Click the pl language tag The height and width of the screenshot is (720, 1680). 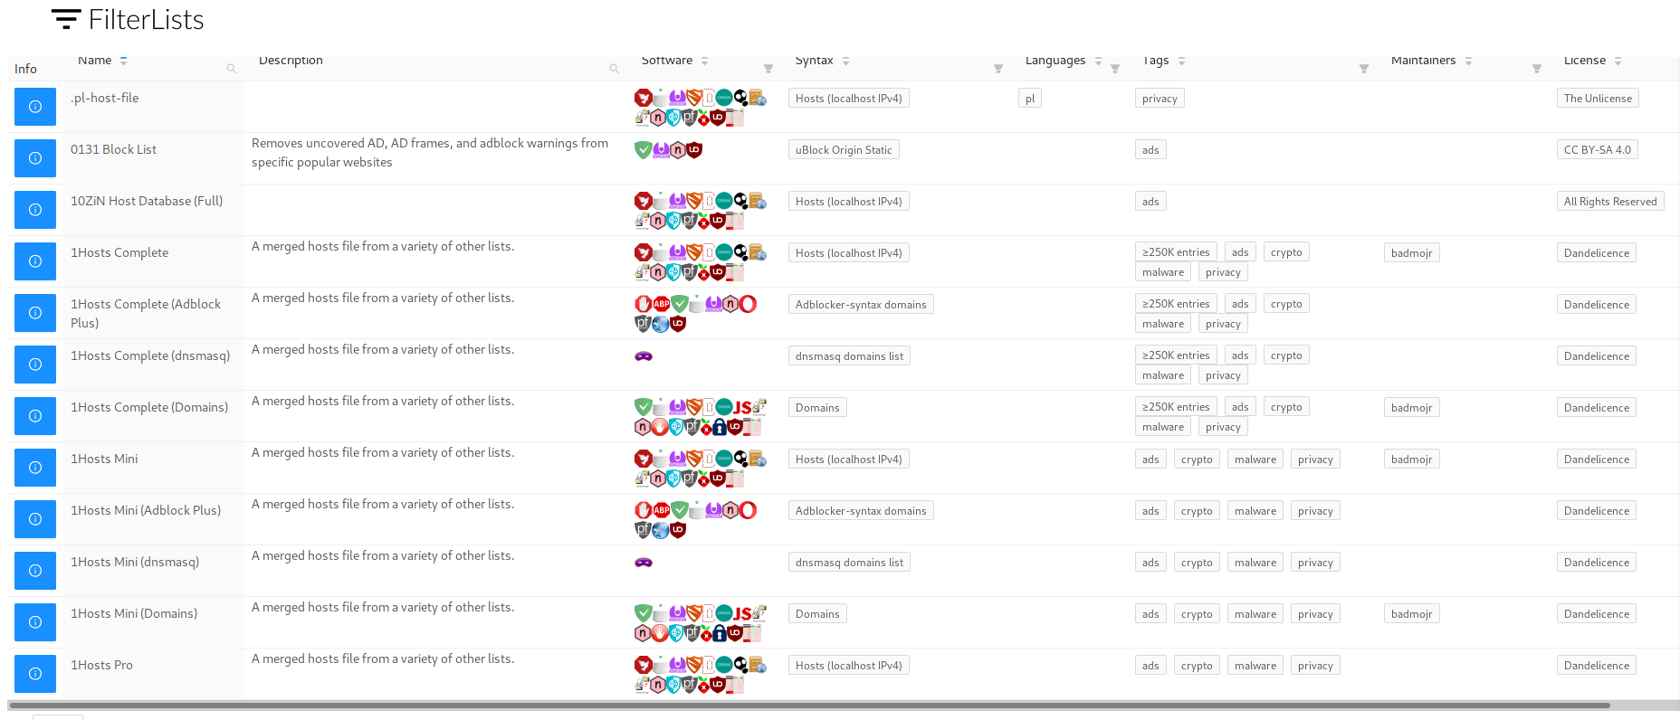pyautogui.click(x=1030, y=99)
